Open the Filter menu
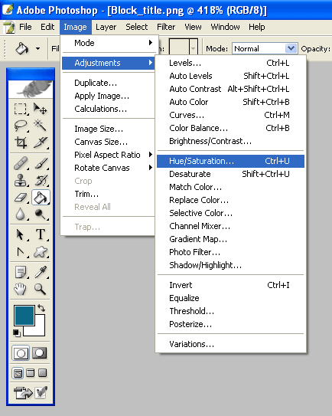The height and width of the screenshot is (416, 332). point(166,27)
